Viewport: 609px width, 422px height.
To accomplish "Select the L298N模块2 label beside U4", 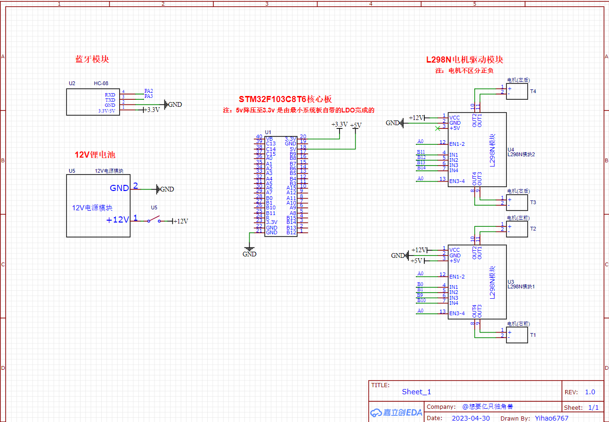I will point(521,154).
